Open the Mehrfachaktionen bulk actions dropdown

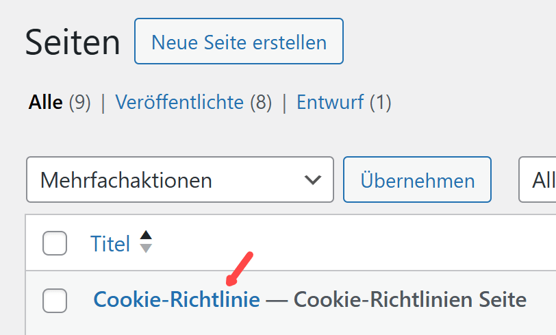pos(179,180)
